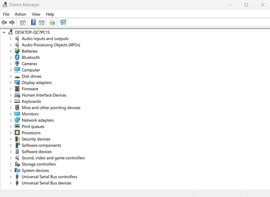Click the Update Driver toolbar icon

(52, 22)
